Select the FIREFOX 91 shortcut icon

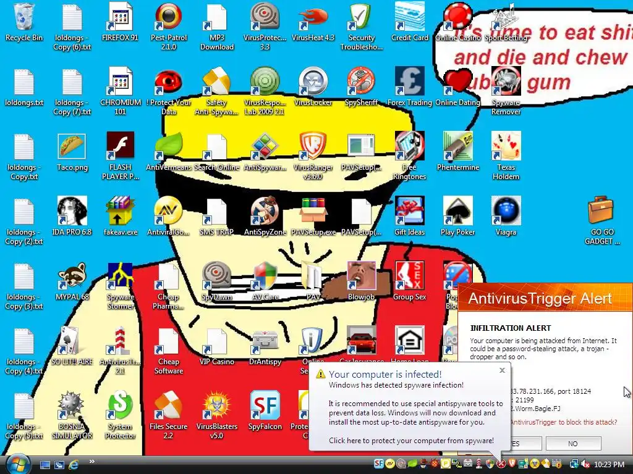coord(121,16)
